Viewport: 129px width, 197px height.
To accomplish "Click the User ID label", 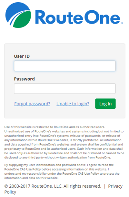I will (x=22, y=56).
